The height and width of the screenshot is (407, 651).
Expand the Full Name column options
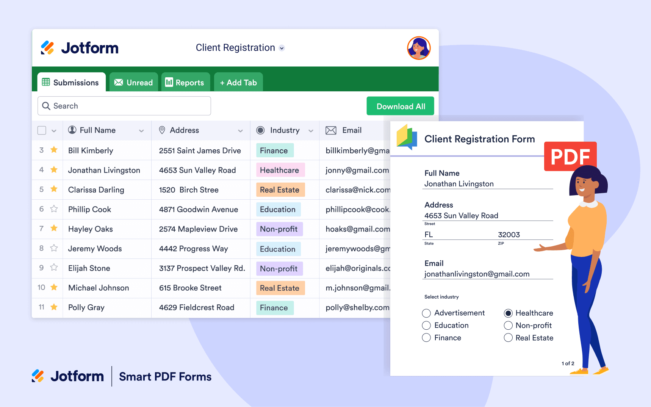tap(141, 130)
